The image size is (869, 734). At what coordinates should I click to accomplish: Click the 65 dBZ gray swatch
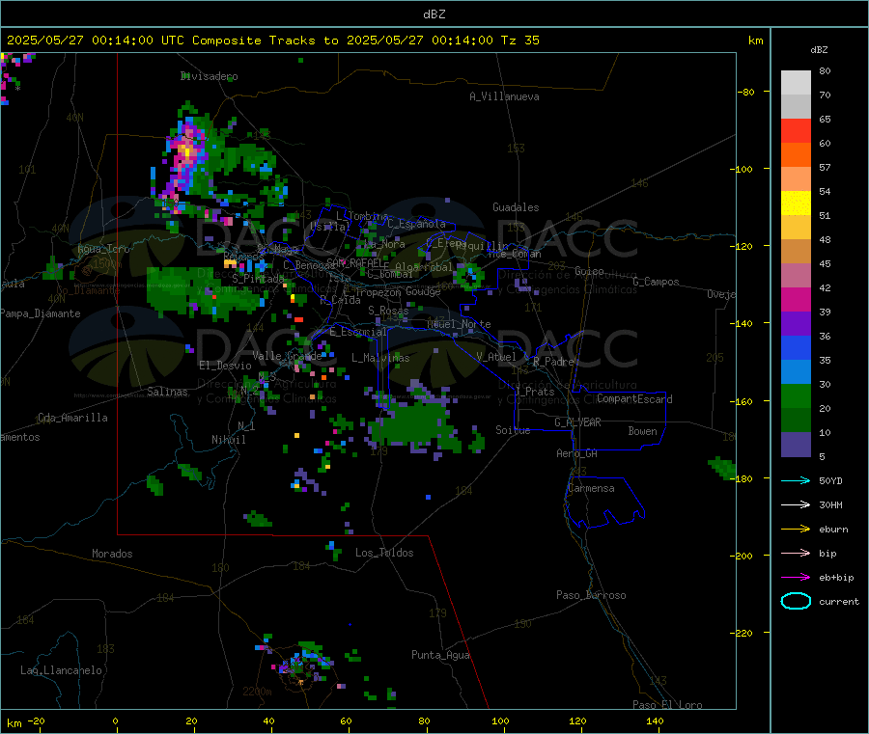click(796, 107)
